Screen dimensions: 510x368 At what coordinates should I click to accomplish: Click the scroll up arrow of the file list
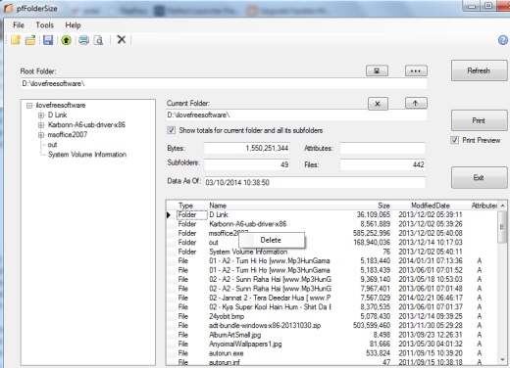pos(502,206)
